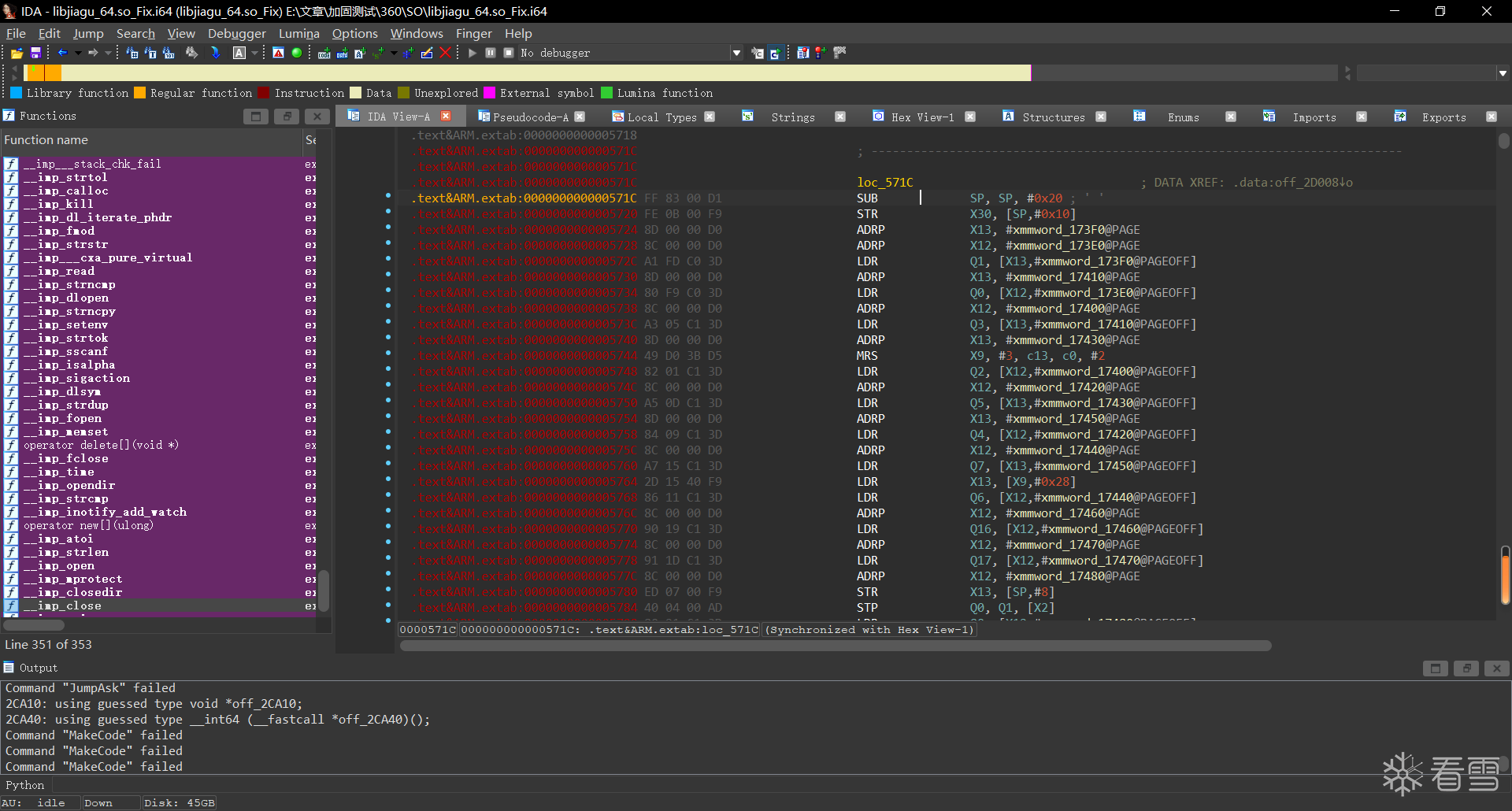
Task: Click the Jump back blue arrow
Action: [63, 53]
